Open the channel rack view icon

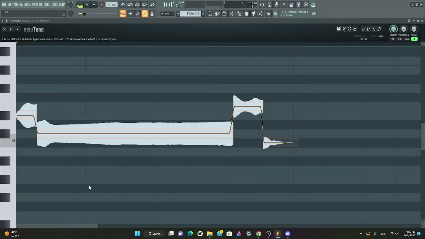point(224,14)
